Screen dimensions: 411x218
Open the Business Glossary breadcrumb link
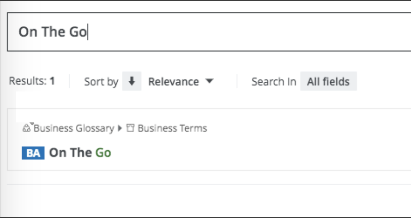click(x=73, y=128)
